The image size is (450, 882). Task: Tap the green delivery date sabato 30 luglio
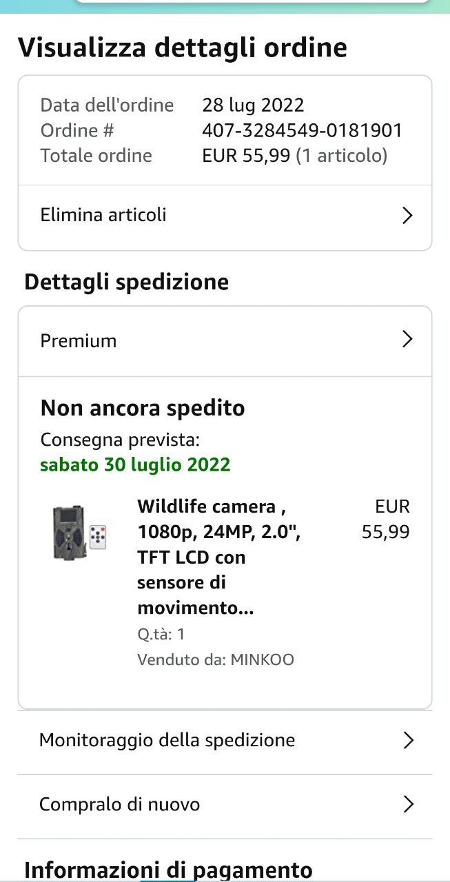coord(135,464)
